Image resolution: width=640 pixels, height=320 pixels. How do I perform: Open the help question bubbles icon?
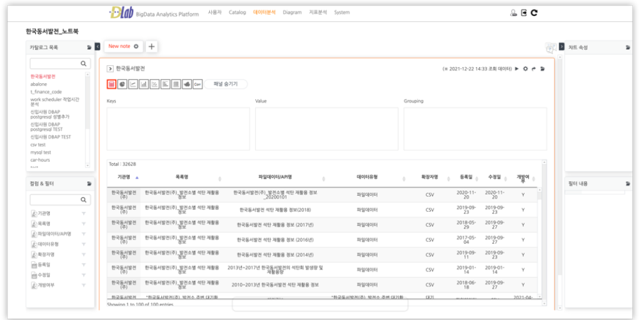(550, 47)
